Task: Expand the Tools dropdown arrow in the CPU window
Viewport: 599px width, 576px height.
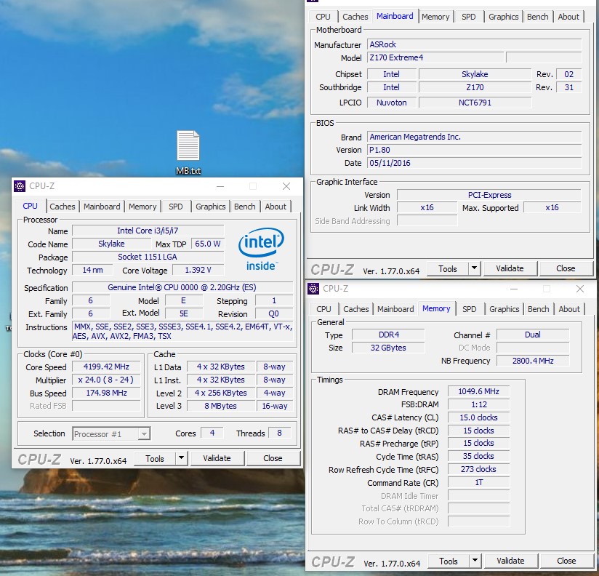Action: pos(181,458)
